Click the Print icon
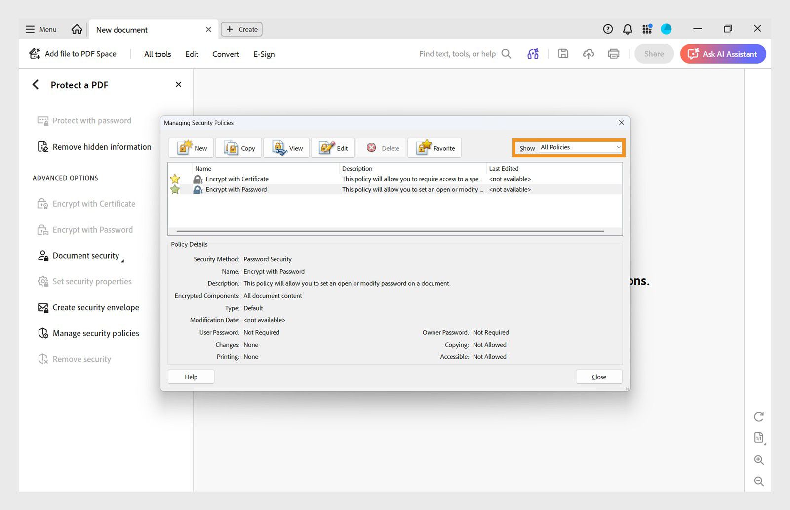Image resolution: width=790 pixels, height=510 pixels. (x=613, y=54)
